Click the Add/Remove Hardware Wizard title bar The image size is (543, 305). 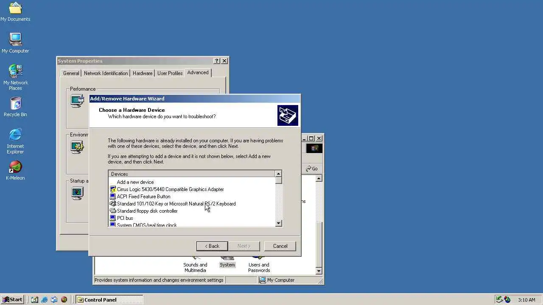point(195,99)
